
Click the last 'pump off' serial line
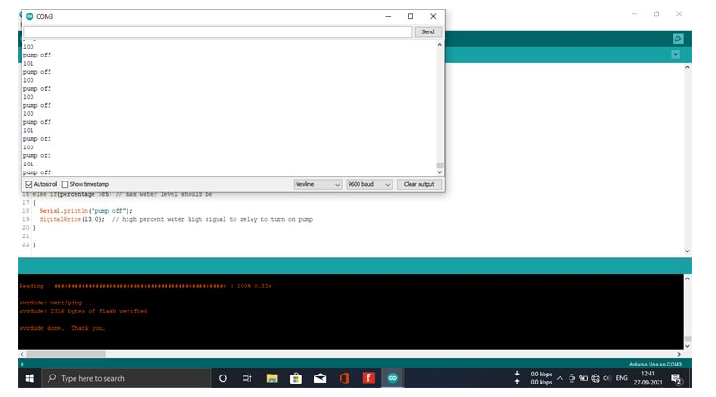pyautogui.click(x=37, y=172)
